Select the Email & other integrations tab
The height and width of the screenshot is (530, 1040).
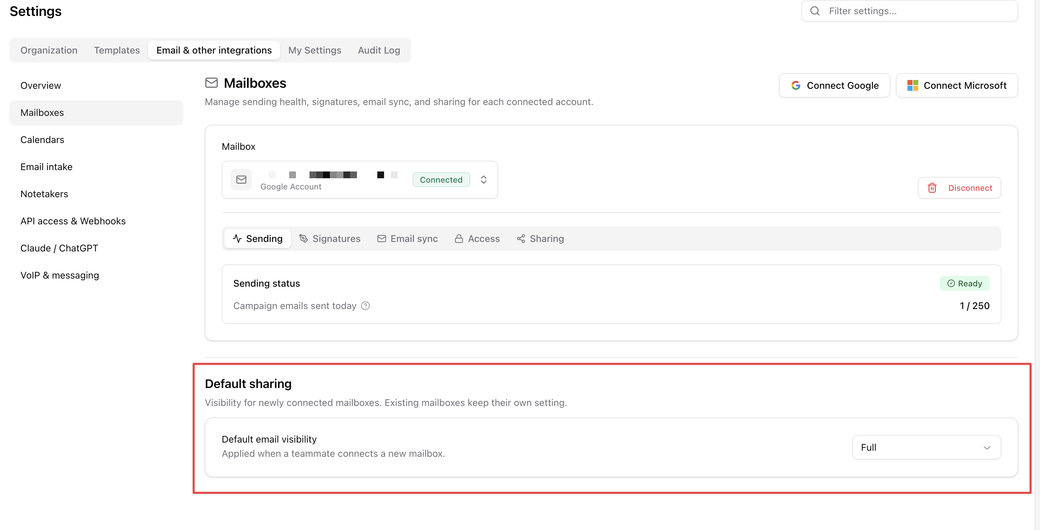[x=214, y=50]
